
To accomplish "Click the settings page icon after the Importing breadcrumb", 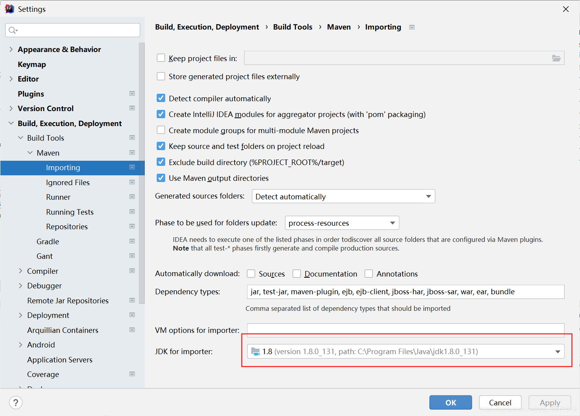I will click(412, 27).
